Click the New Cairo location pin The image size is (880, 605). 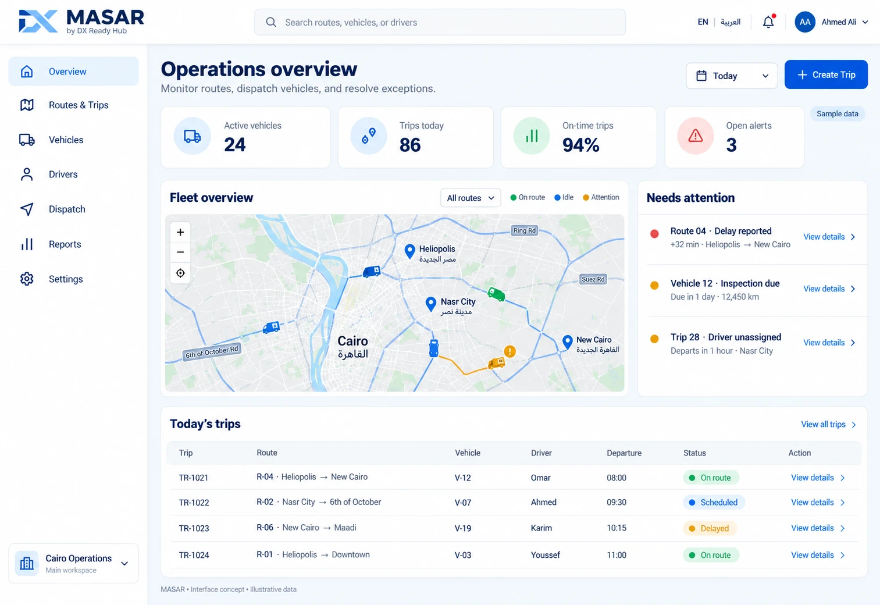567,342
